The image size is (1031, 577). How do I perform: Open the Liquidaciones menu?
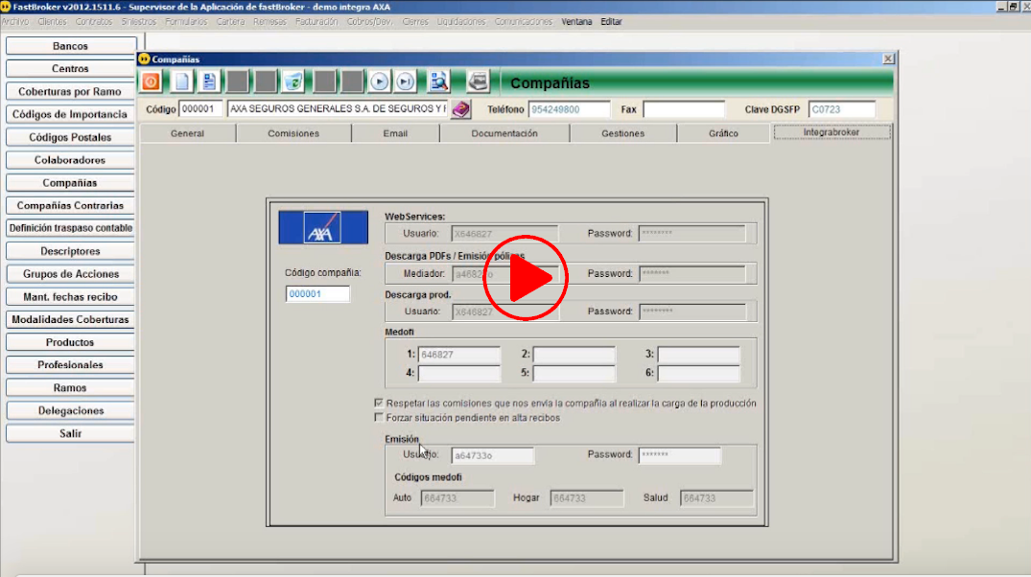461,22
